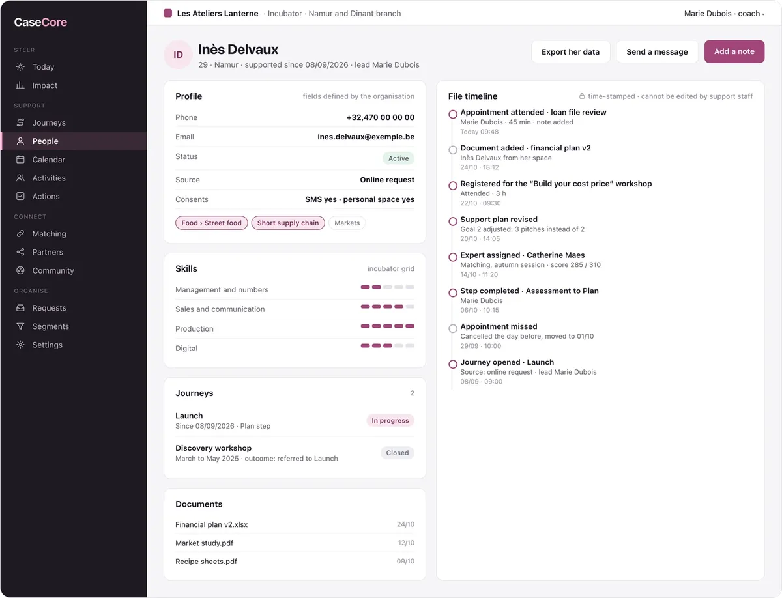Click the Matching link icon
The image size is (782, 598).
click(21, 234)
